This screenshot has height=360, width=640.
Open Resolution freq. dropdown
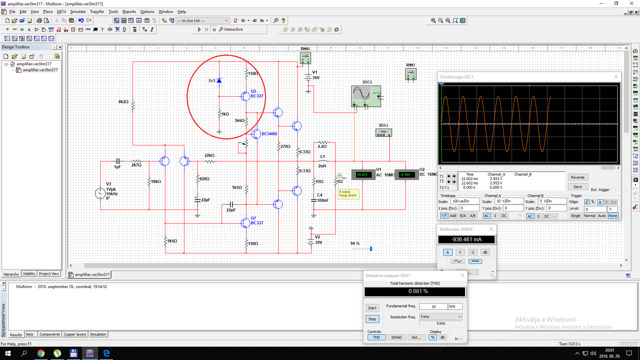[x=441, y=316]
